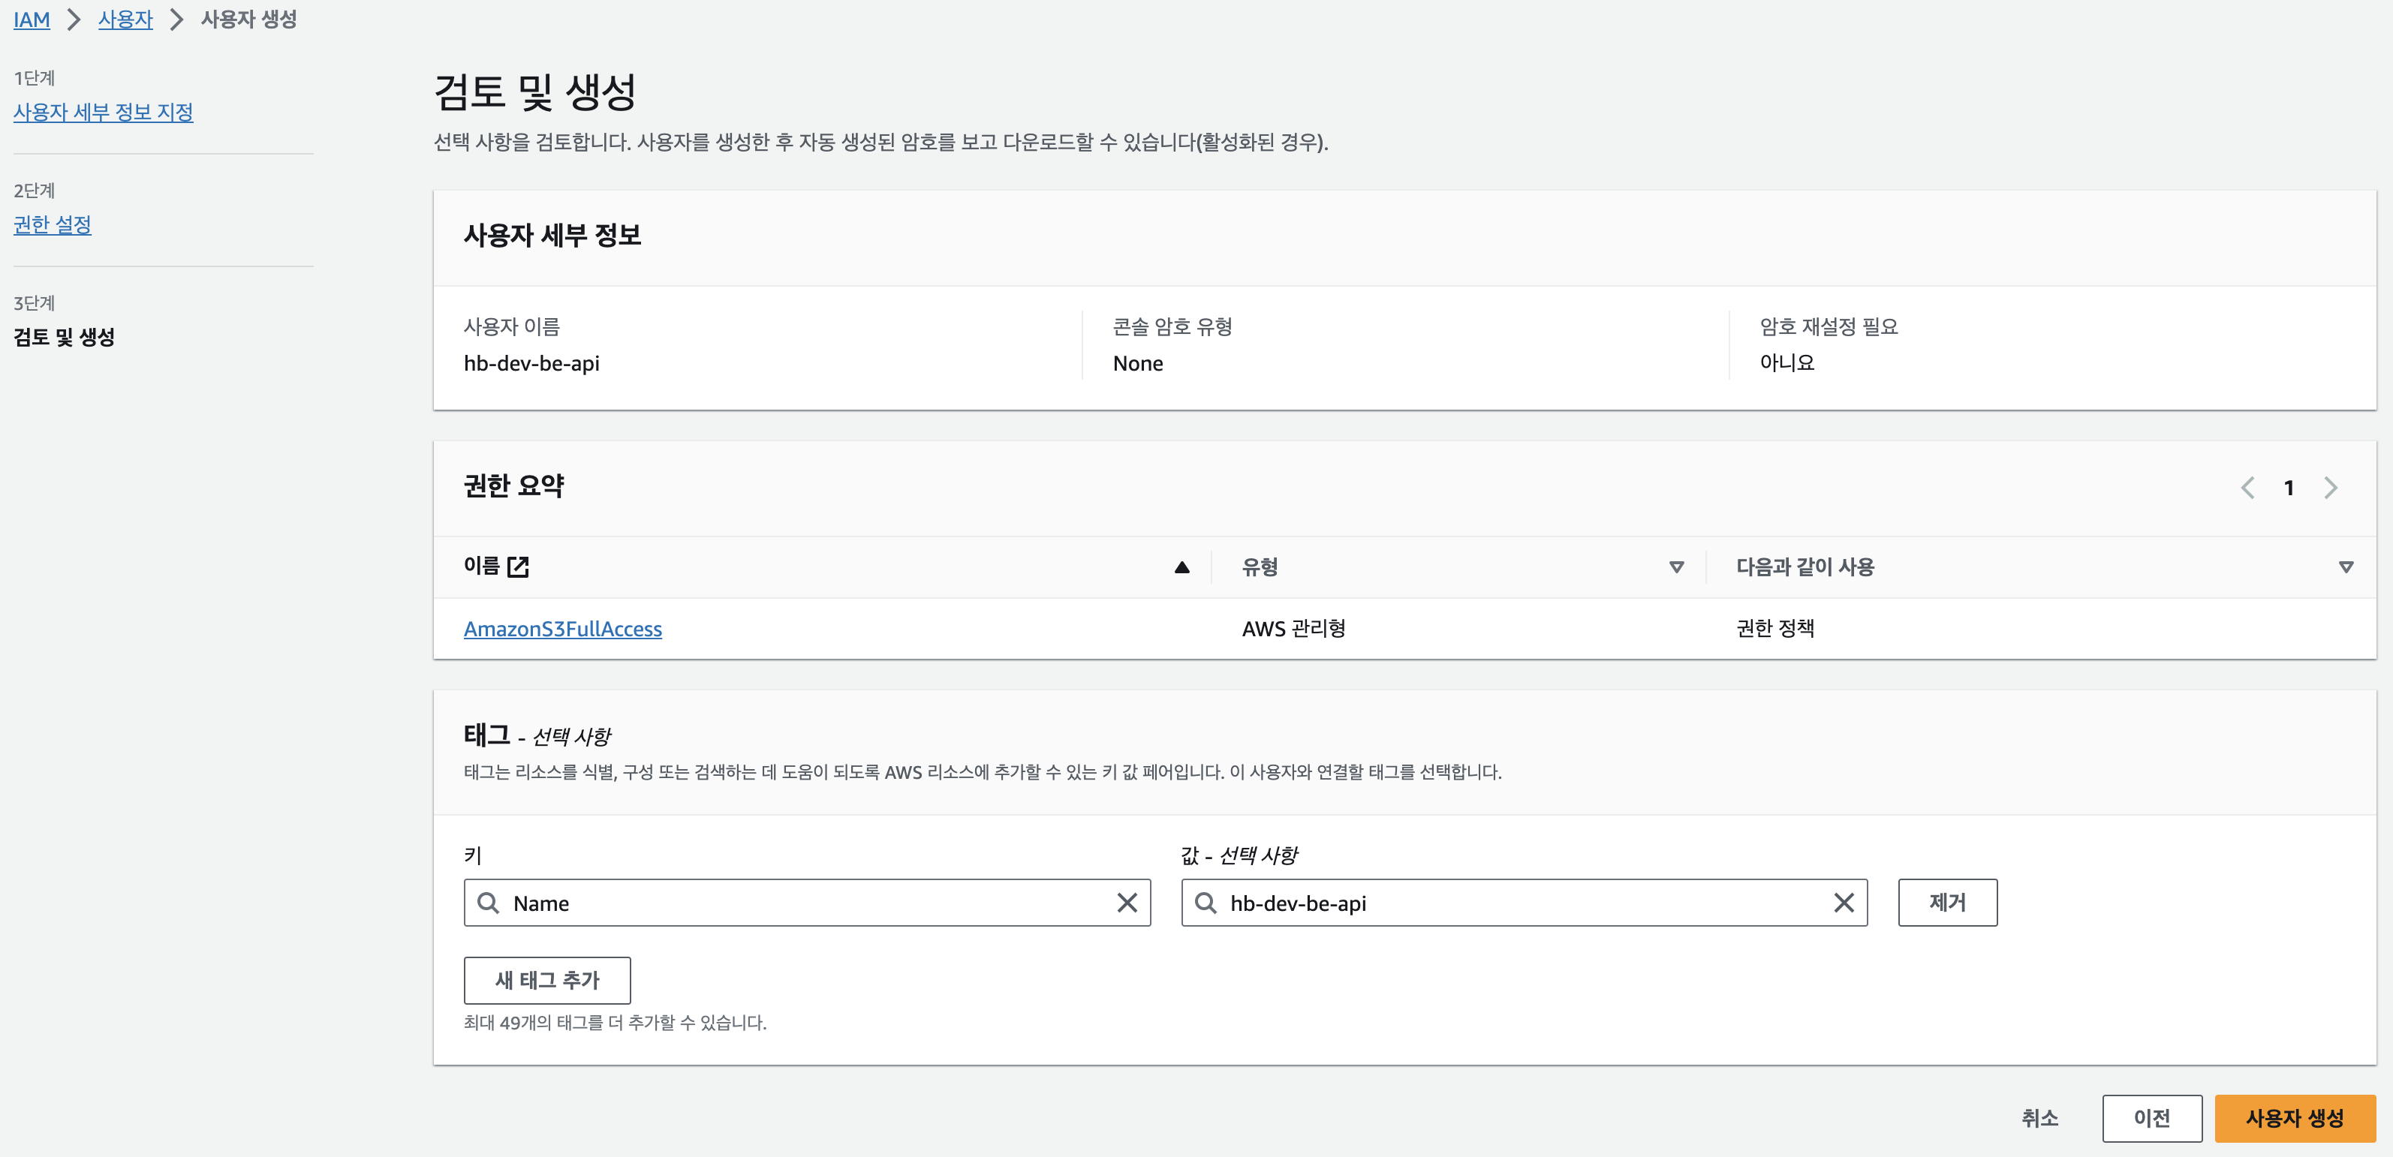Click the search icon in value field
Screen dimensions: 2393x1157
tap(1205, 903)
